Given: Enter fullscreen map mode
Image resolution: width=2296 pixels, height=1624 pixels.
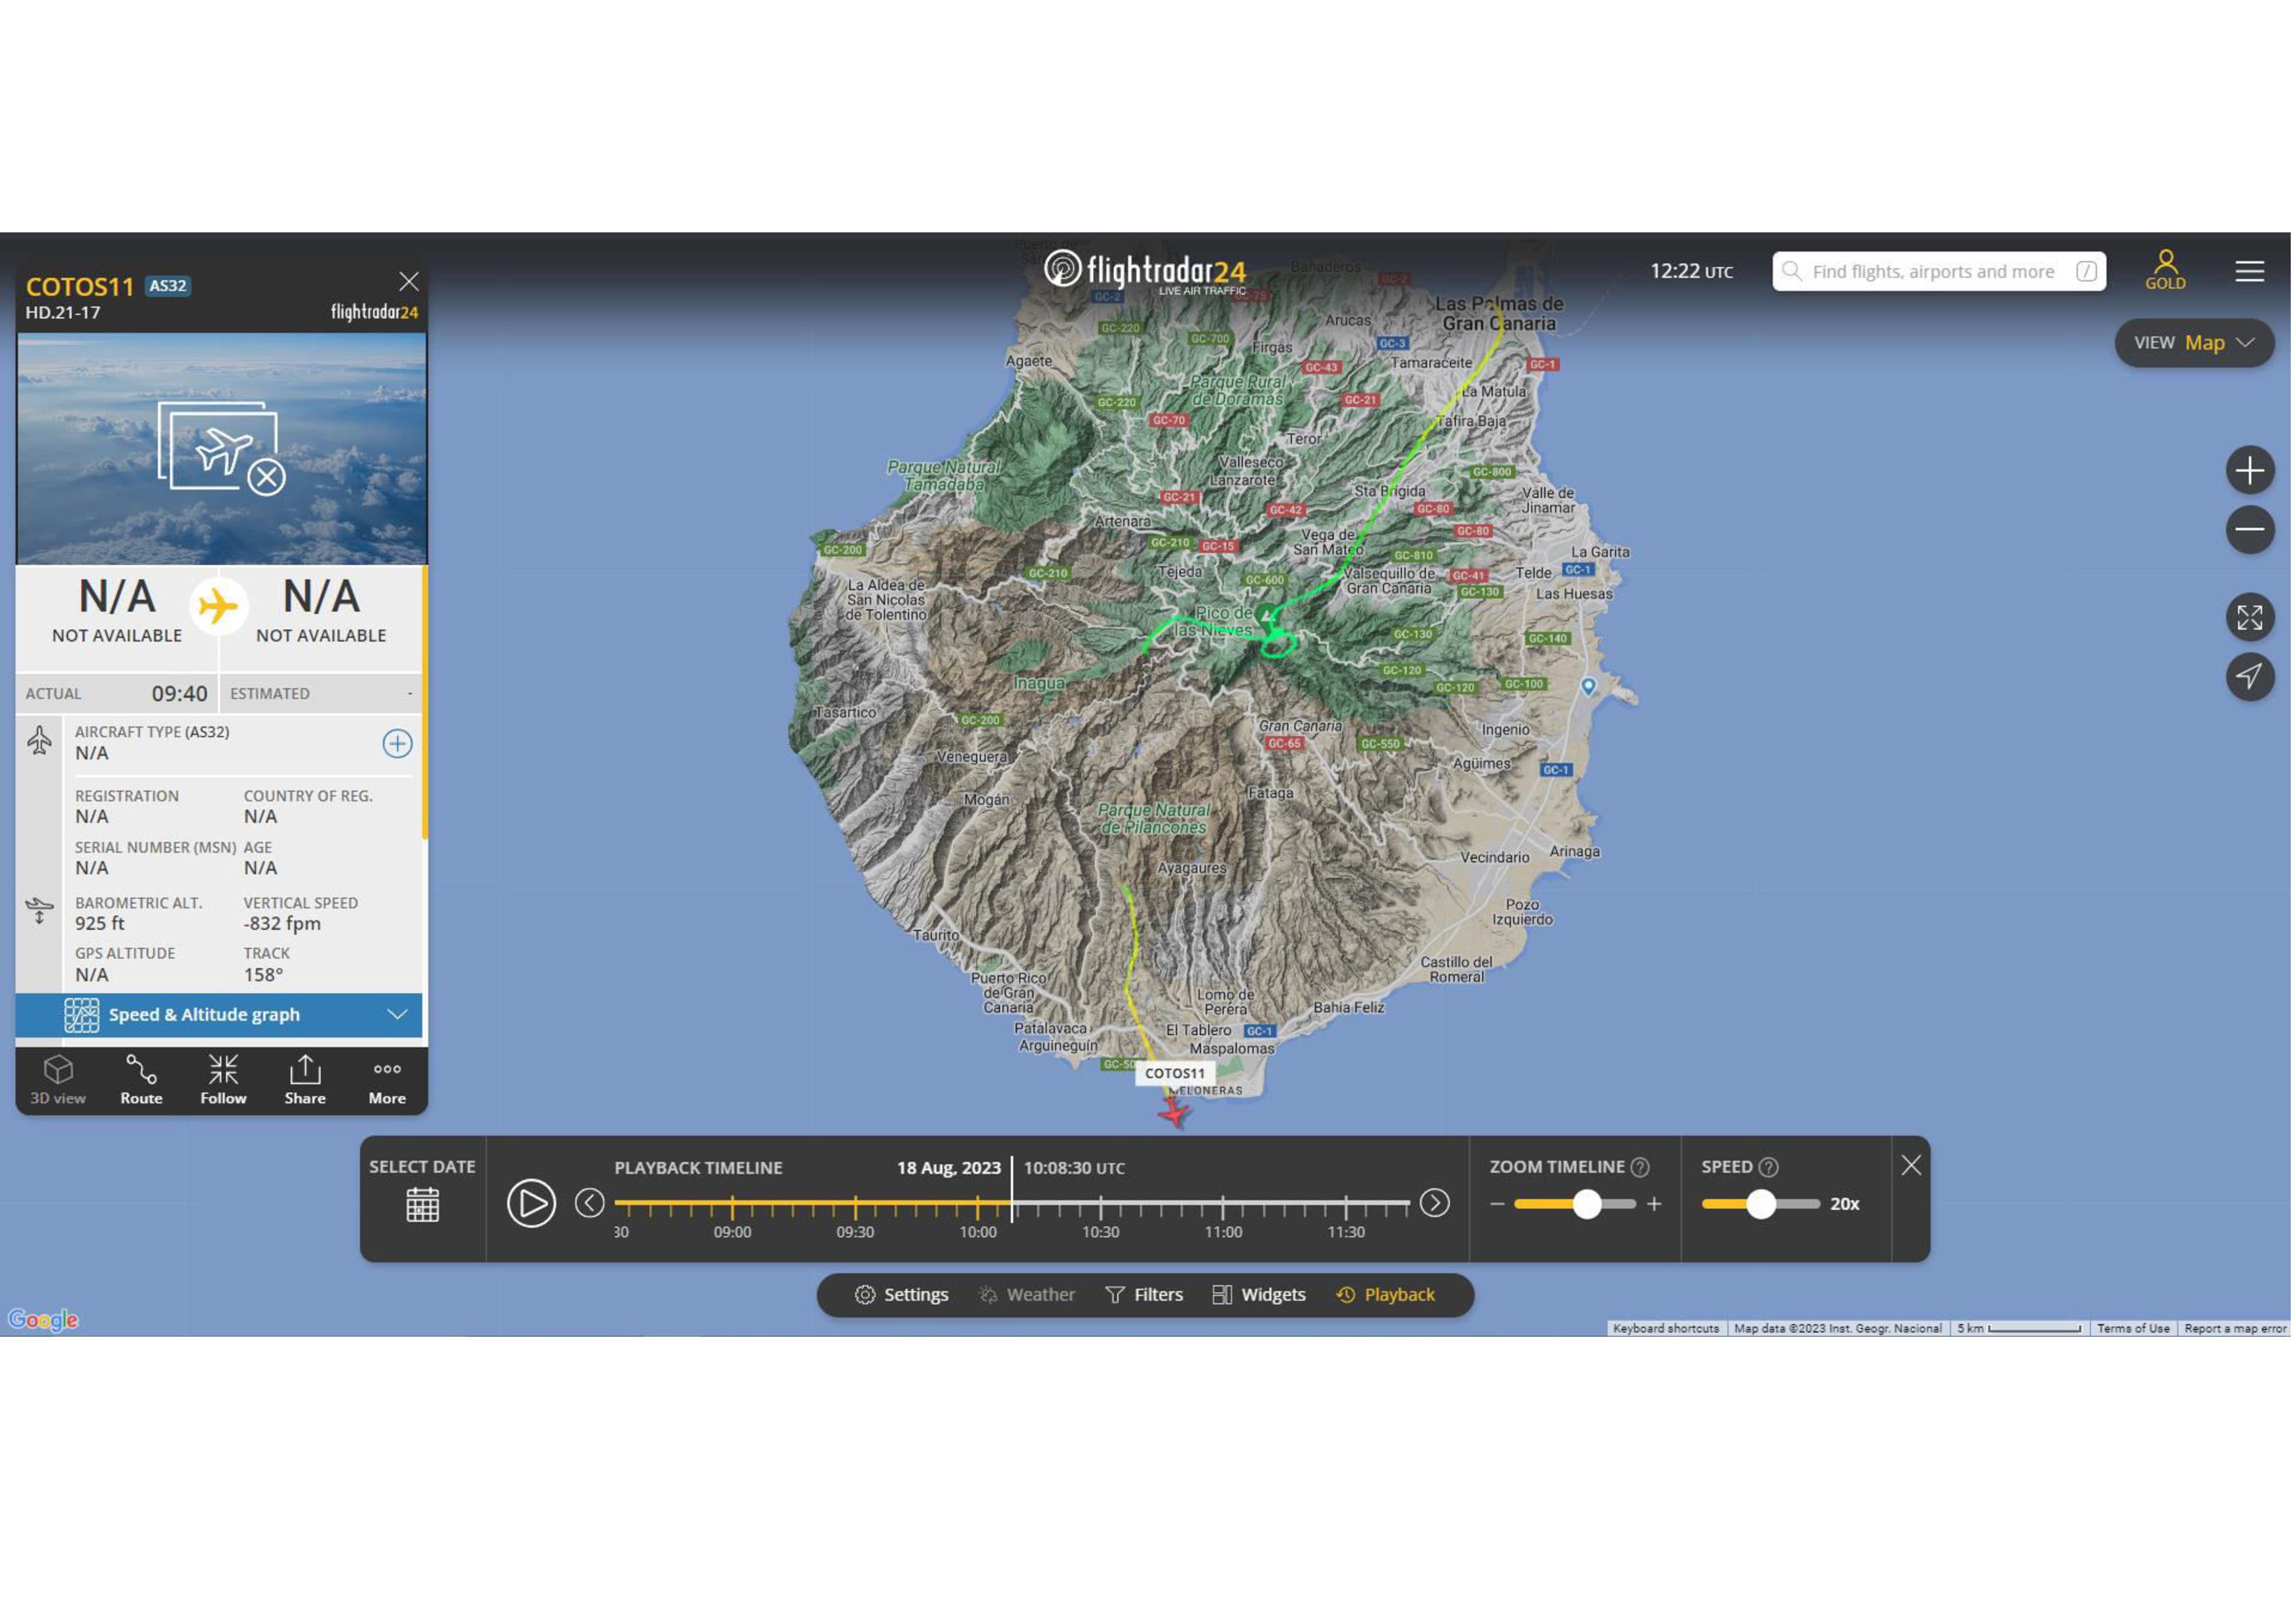Looking at the screenshot, I should click(2250, 618).
